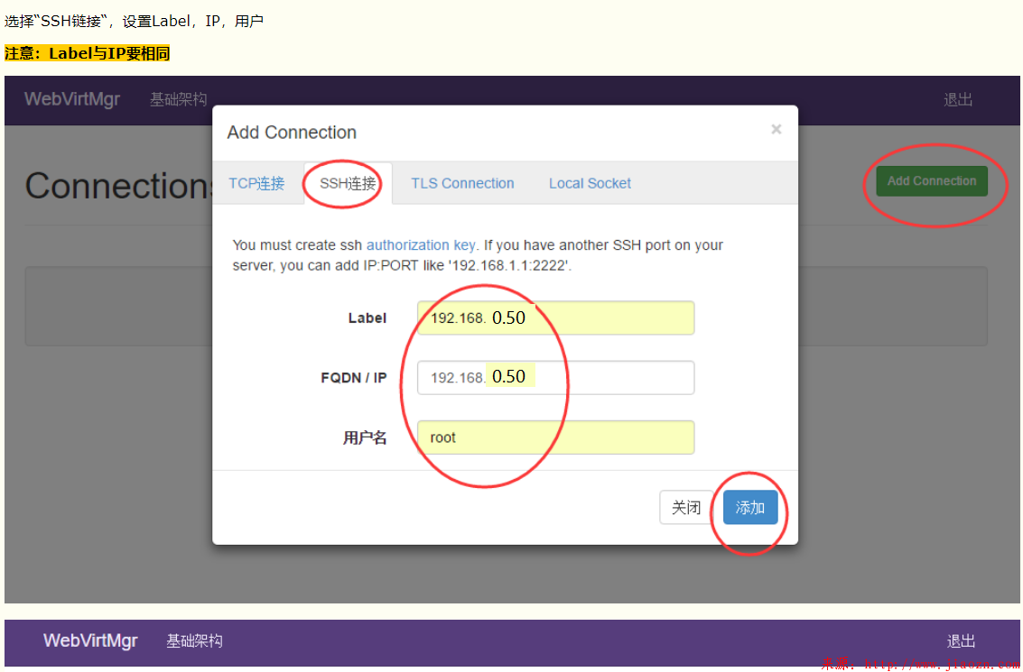The height and width of the screenshot is (672, 1023).
Task: Click 退出 in the top navbar
Action: [958, 99]
